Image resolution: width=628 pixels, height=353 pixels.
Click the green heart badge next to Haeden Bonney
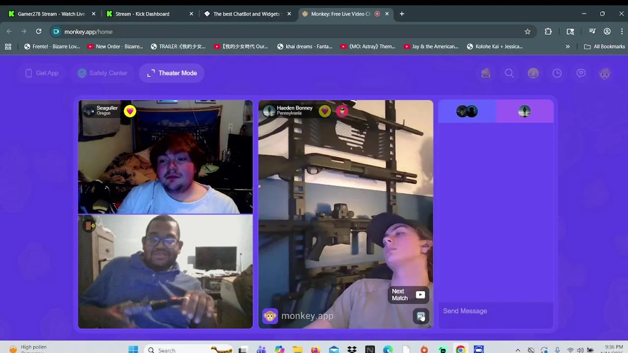pos(325,111)
